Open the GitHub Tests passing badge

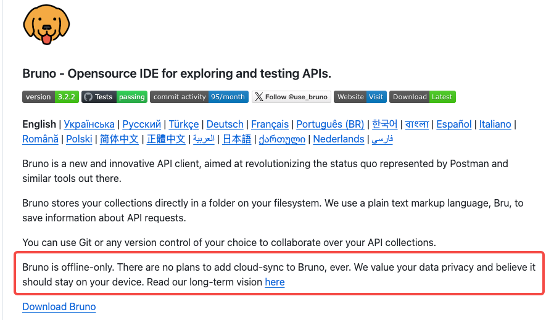tap(114, 97)
